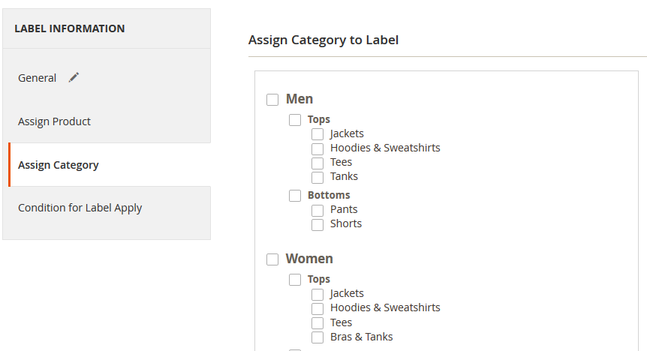The height and width of the screenshot is (351, 647).
Task: Select the Women category checkbox
Action: (x=272, y=259)
